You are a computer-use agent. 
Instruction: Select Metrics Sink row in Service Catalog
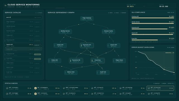pyautogui.click(x=23, y=68)
